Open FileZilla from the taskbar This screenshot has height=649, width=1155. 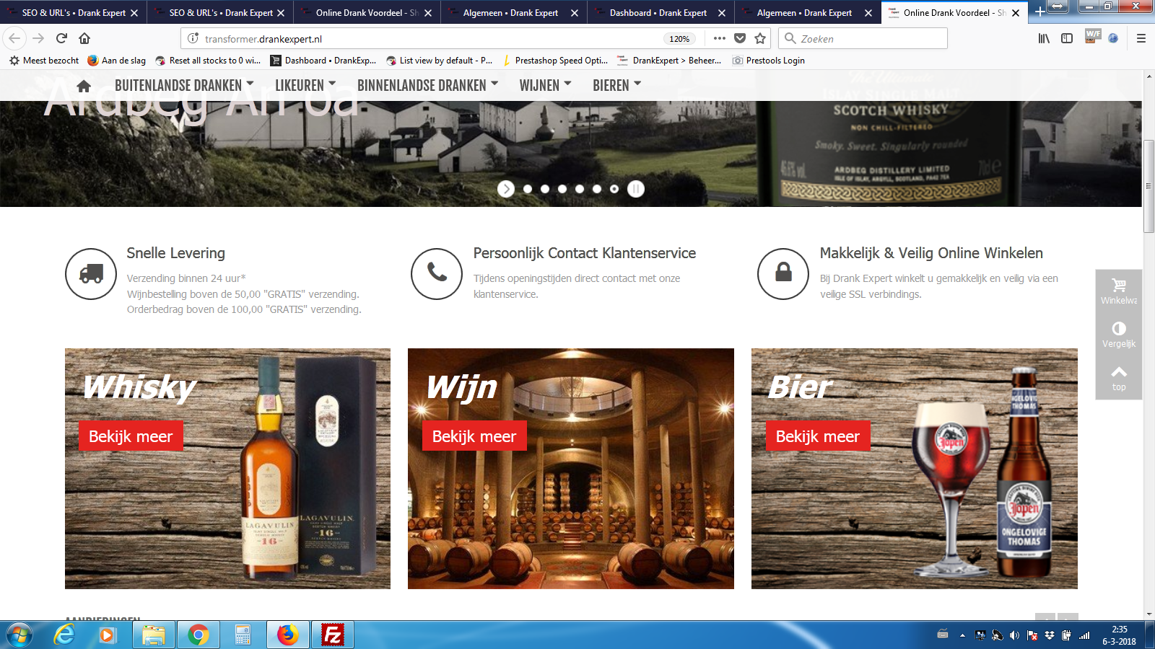coord(332,635)
